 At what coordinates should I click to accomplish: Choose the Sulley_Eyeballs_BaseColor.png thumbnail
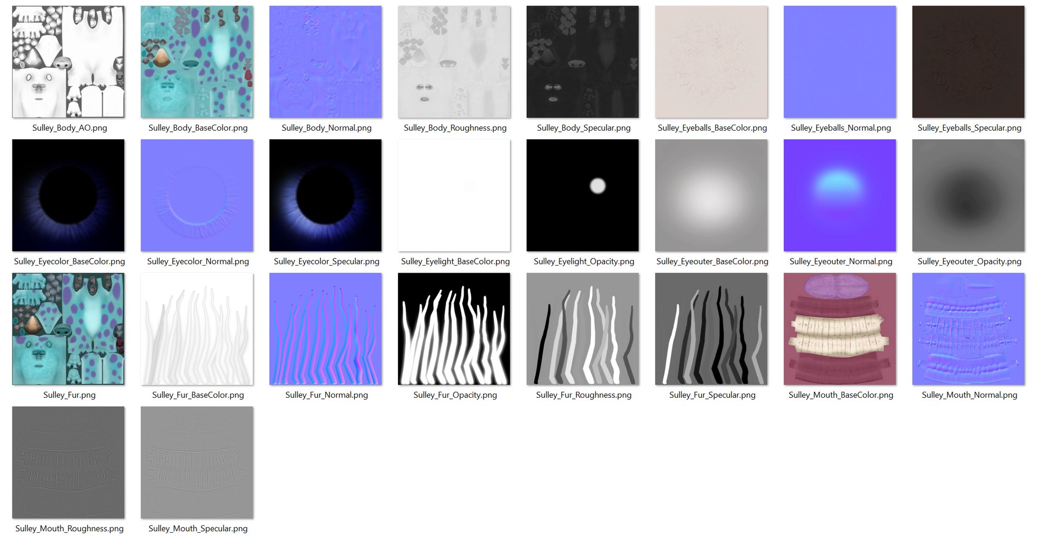tap(711, 62)
